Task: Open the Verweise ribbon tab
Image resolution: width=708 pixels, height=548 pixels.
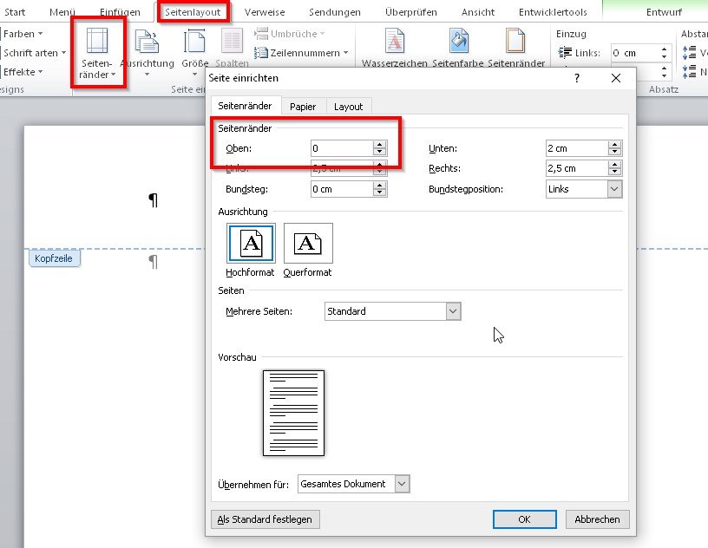Action: [265, 12]
